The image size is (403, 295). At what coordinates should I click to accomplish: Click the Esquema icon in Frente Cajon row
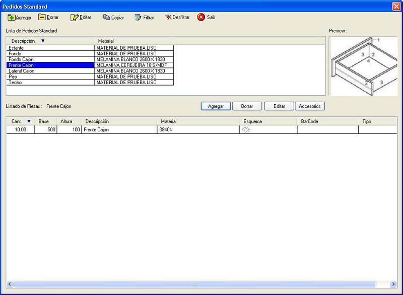(x=246, y=130)
